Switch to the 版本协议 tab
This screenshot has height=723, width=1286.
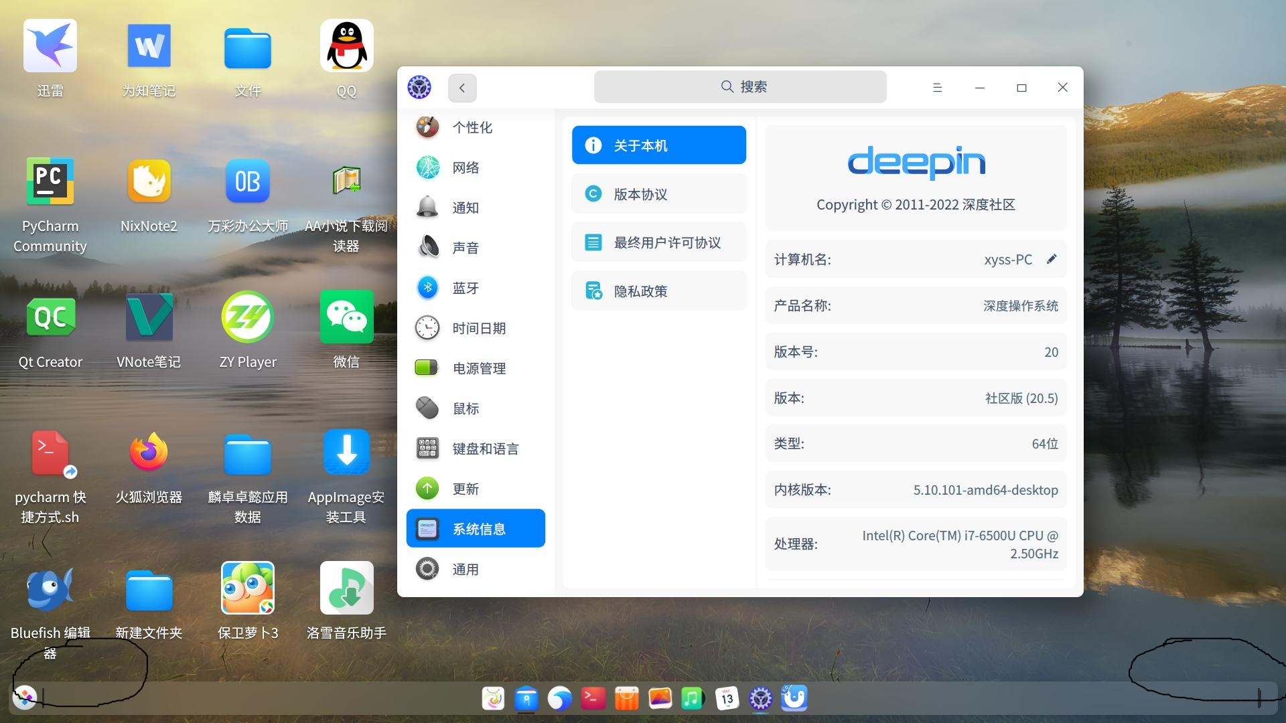click(658, 193)
